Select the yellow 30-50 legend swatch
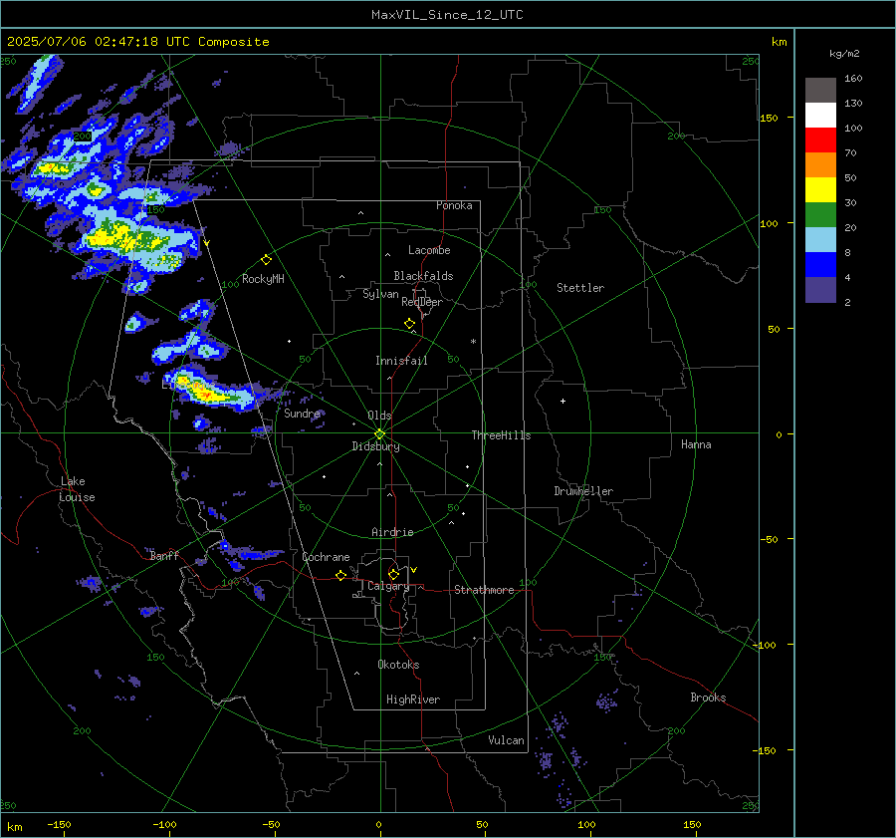 click(820, 190)
